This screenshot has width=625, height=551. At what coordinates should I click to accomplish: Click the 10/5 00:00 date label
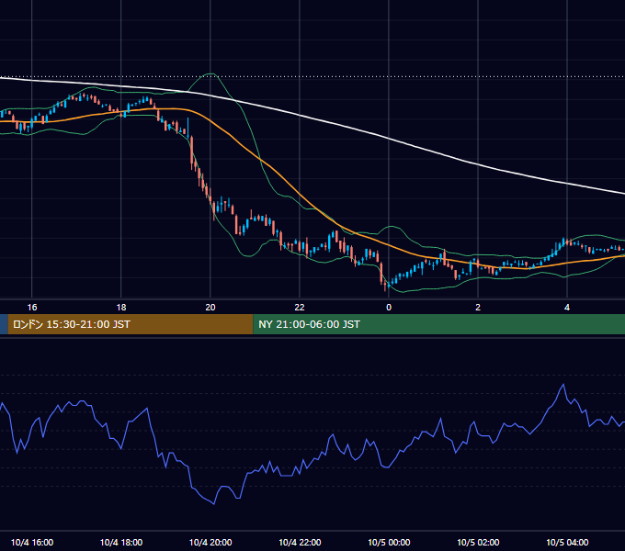tap(389, 542)
